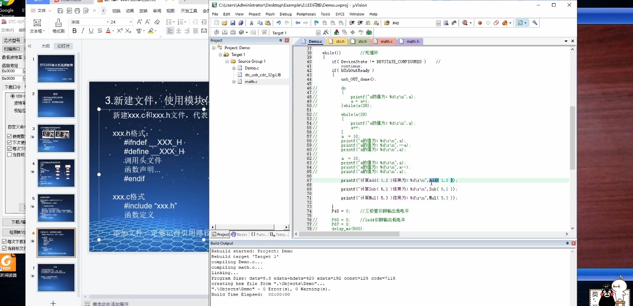Open a file using µVision's Open icon
The image size is (633, 306).
click(x=225, y=23)
